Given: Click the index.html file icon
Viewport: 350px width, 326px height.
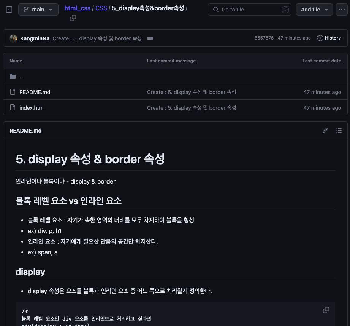Looking at the screenshot, I should (x=13, y=108).
